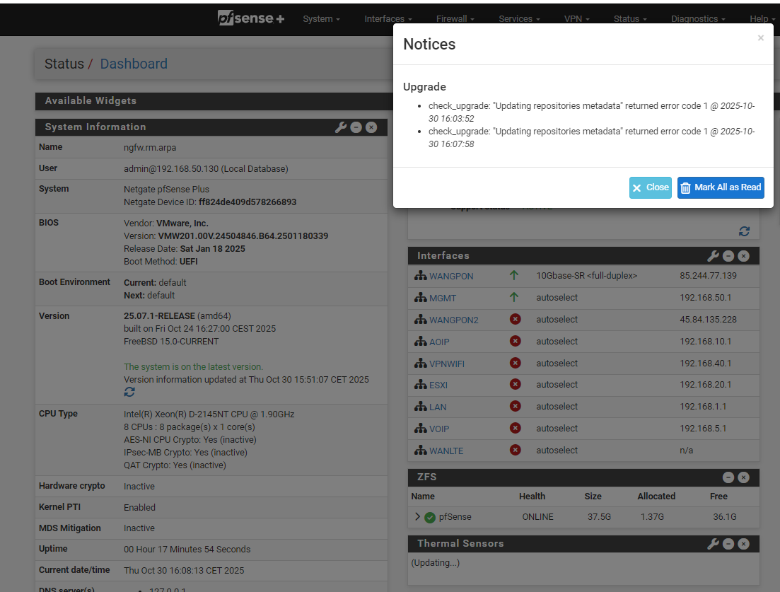This screenshot has width=780, height=592.
Task: Click the refresh icon above Interfaces widget
Action: pos(744,231)
